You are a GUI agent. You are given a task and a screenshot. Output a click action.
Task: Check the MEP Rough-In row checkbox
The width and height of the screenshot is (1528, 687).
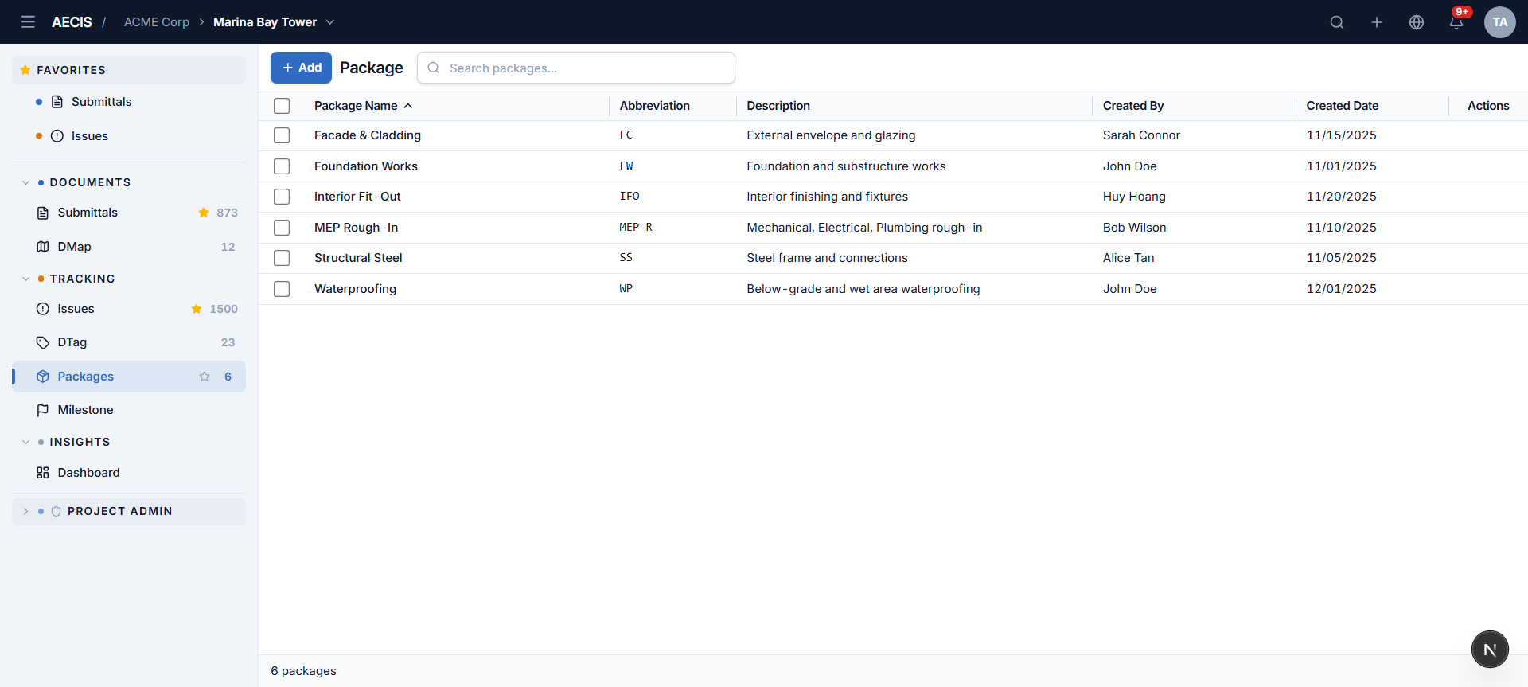282,228
